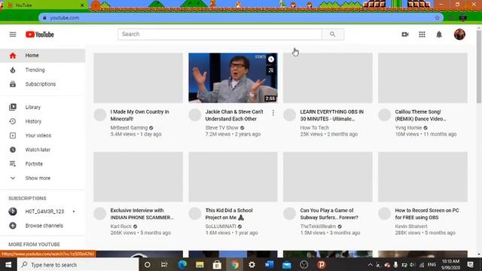482x271 pixels.
Task: Click the How To Tech channel avatar
Action: point(289,115)
